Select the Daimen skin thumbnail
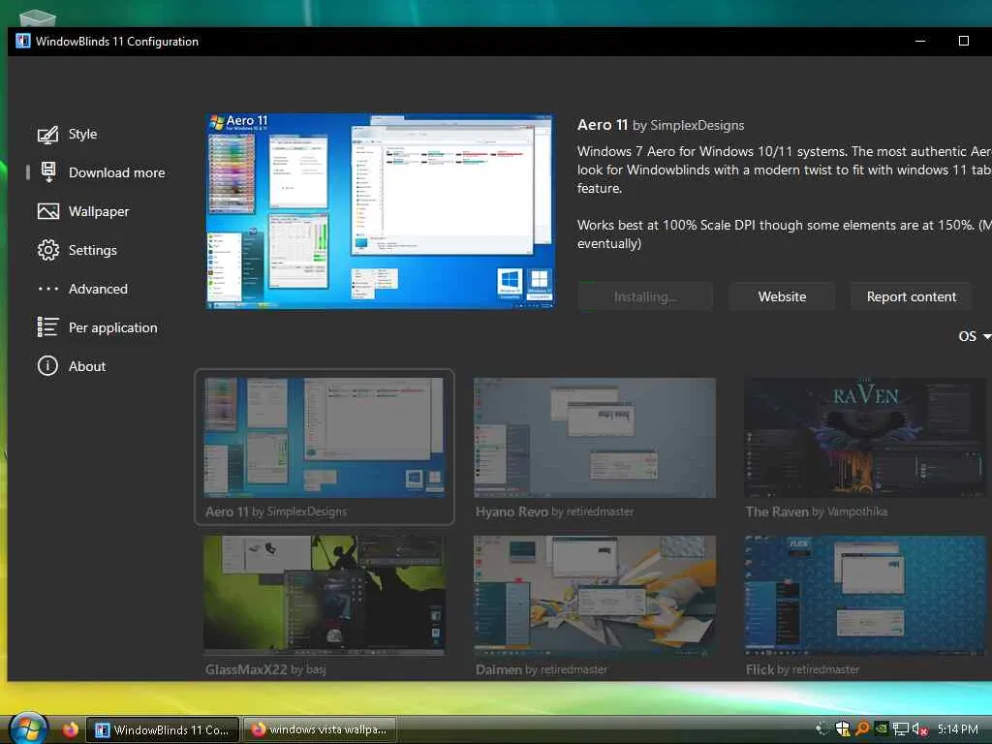 [x=595, y=596]
